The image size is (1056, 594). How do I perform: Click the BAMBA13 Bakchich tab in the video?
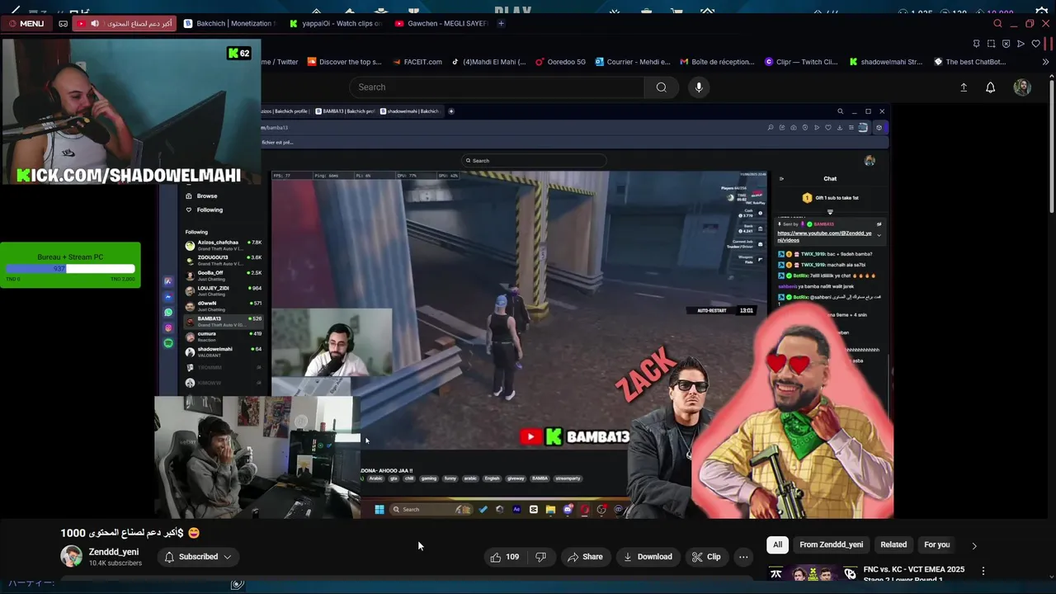click(x=343, y=111)
